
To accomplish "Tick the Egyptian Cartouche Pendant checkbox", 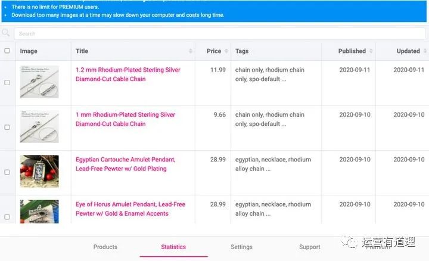I will pos(7,172).
